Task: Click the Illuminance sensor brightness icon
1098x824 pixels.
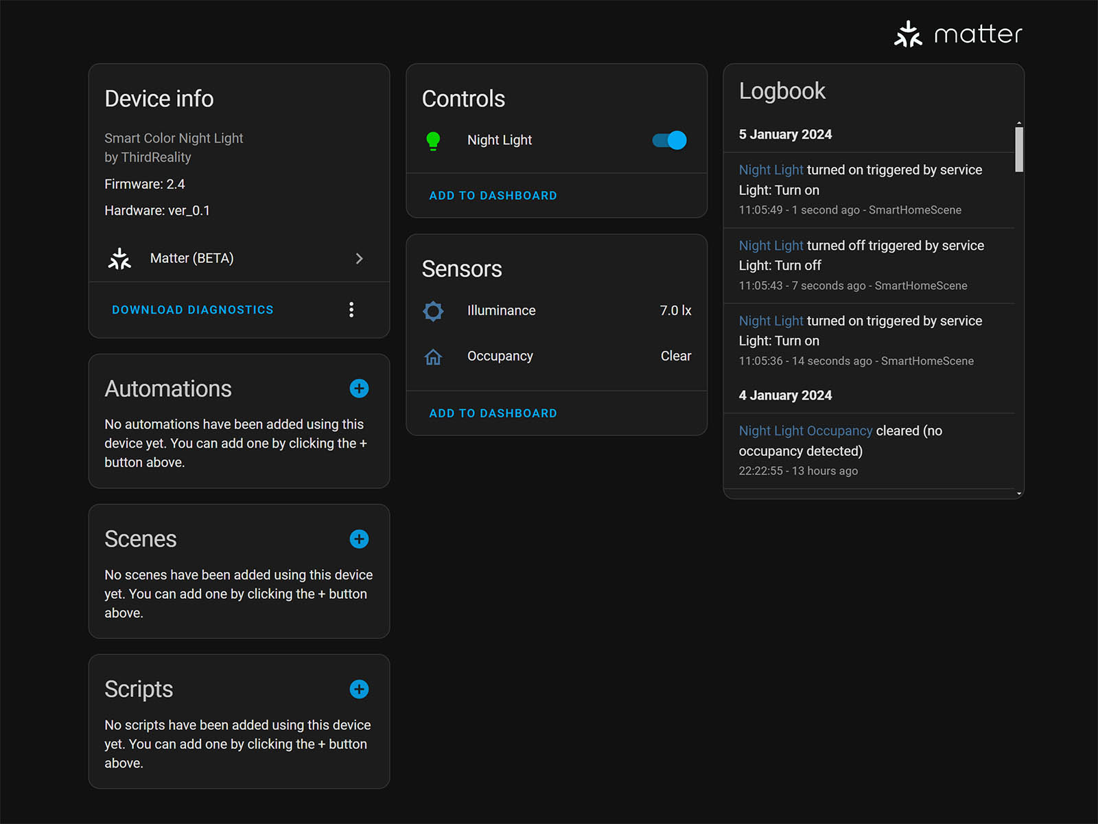Action: (433, 311)
